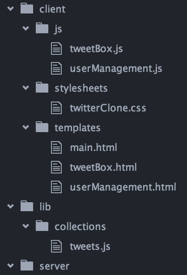This screenshot has height=275, width=187.
Task: Click the js folder icon
Action: (42, 28)
